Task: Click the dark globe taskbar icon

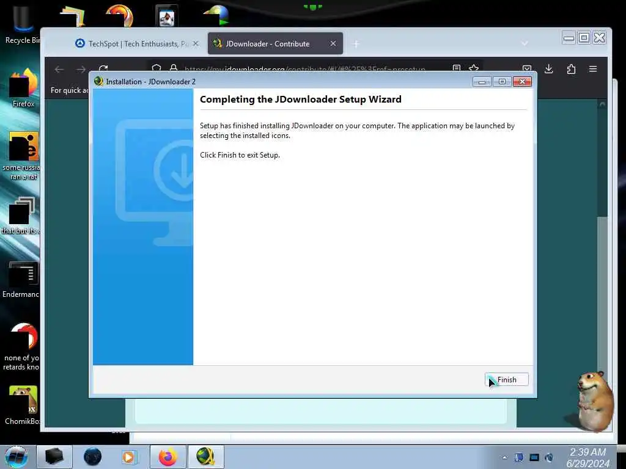Action: [x=92, y=457]
